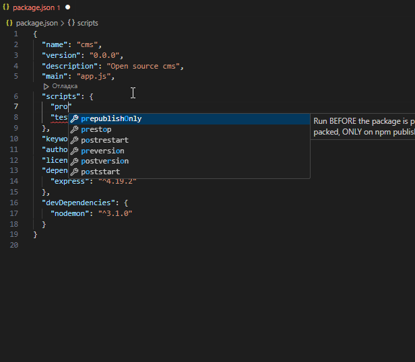Click the Отладка debug play icon
Screen dimensions: 415x362
coord(46,87)
